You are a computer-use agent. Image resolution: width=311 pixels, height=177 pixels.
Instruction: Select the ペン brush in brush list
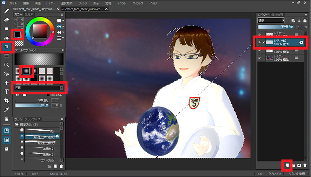(40, 130)
